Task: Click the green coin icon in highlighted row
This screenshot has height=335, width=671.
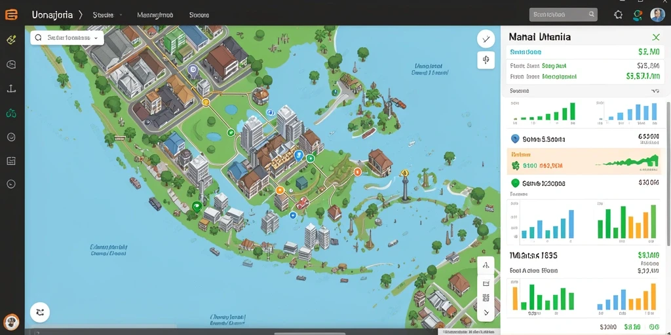Action: 515,166
